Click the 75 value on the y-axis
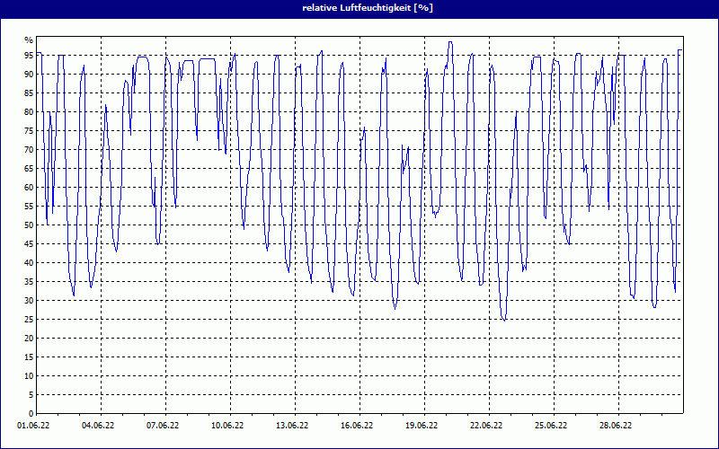 click(28, 131)
